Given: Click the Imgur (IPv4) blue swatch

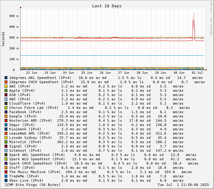Looking at the screenshot, I should tap(6, 125).
